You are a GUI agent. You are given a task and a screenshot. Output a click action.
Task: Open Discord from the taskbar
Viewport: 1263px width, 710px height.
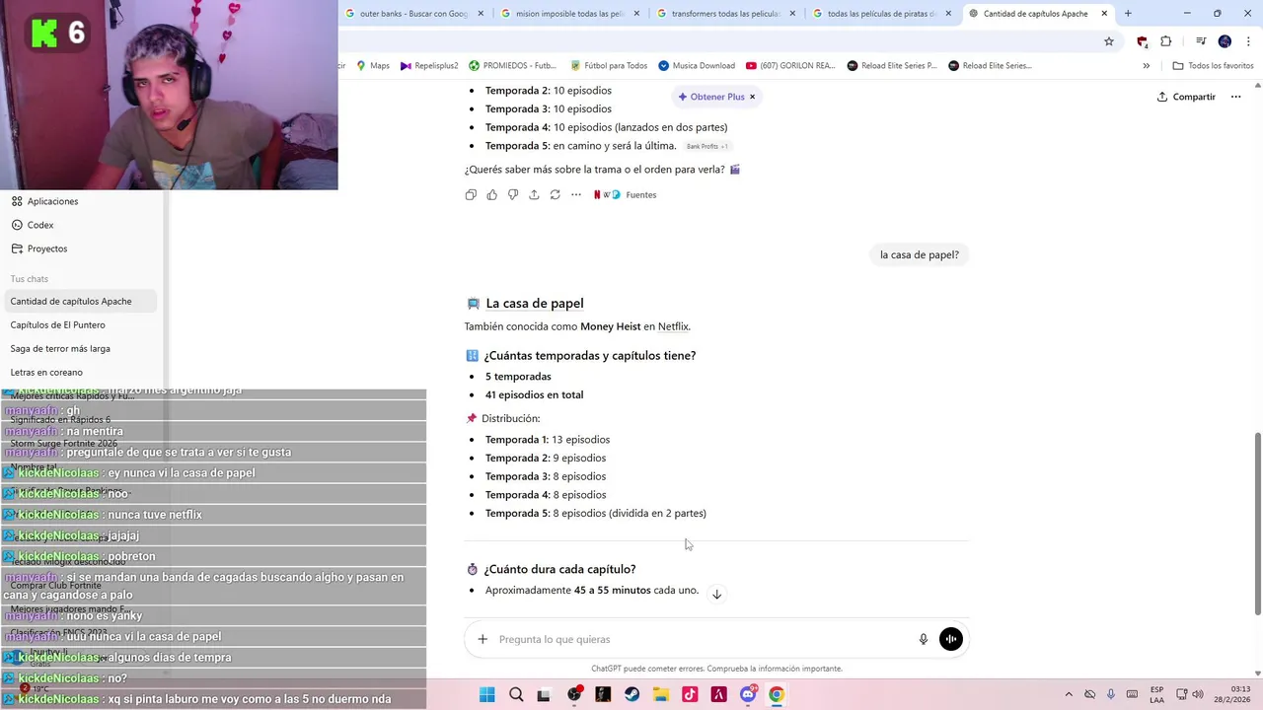pyautogui.click(x=748, y=694)
